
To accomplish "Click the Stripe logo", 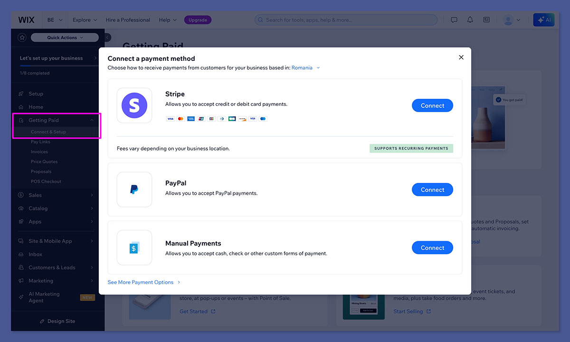I will 134,105.
